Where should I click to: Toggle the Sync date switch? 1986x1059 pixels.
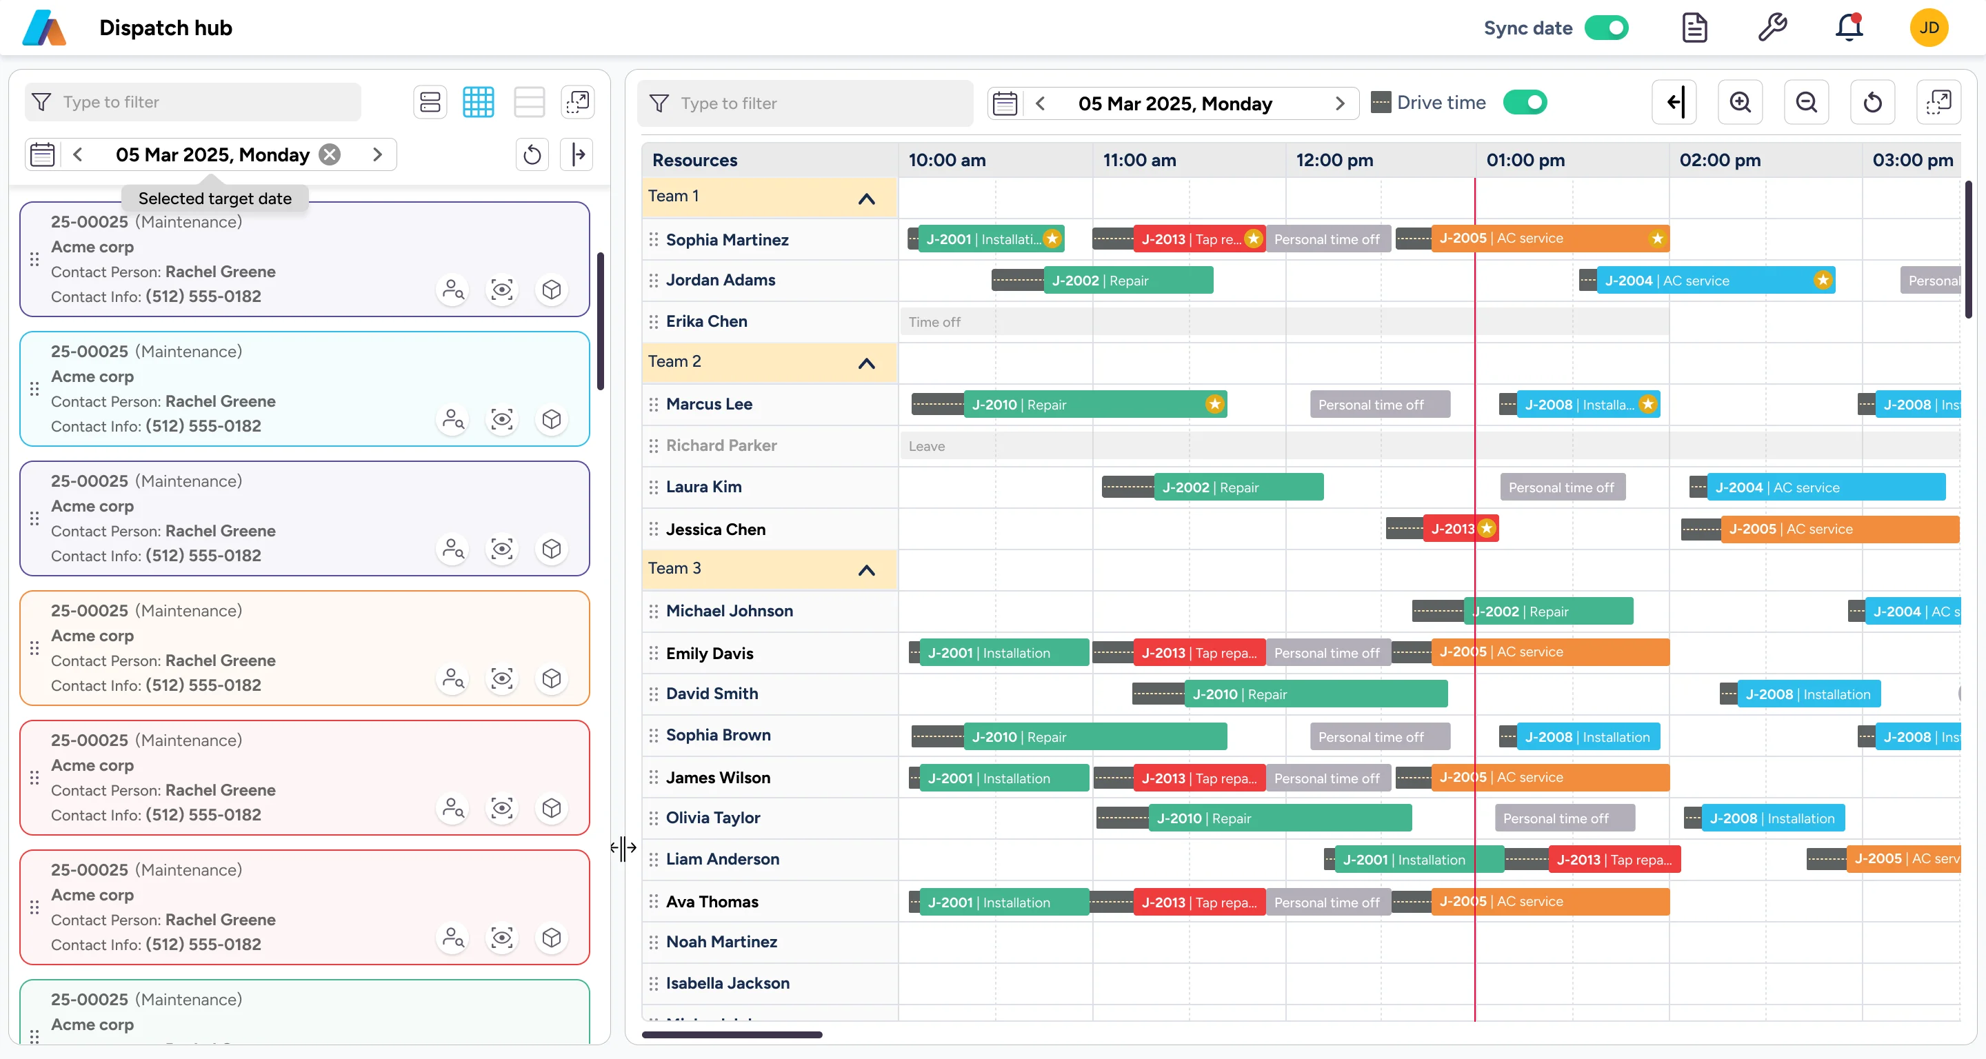1606,28
